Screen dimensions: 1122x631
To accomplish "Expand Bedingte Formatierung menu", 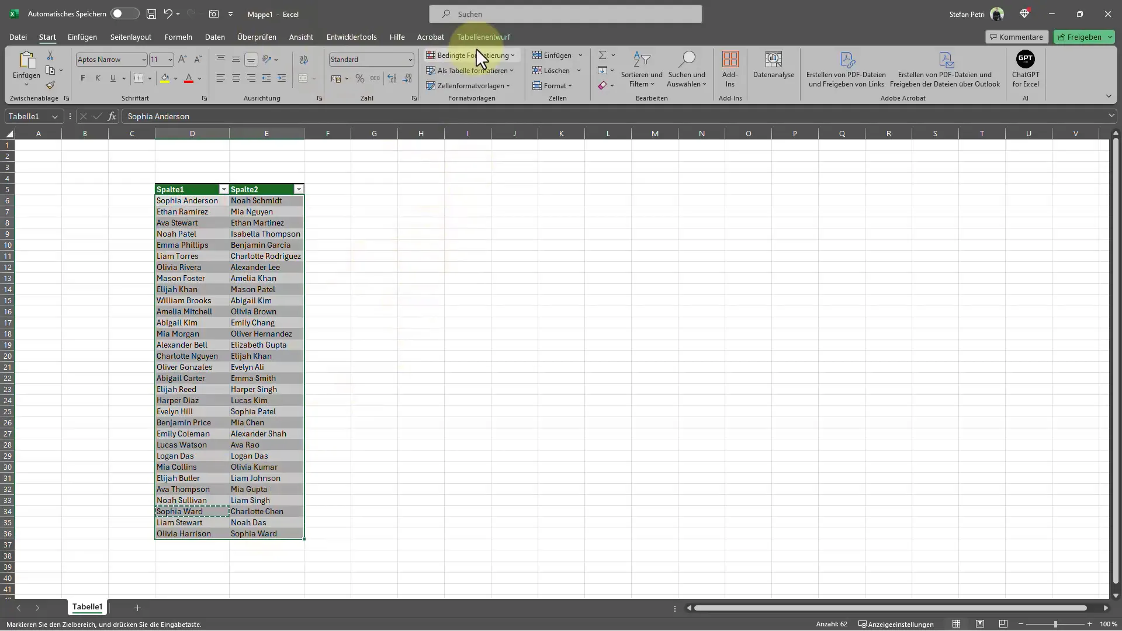I will [x=471, y=56].
